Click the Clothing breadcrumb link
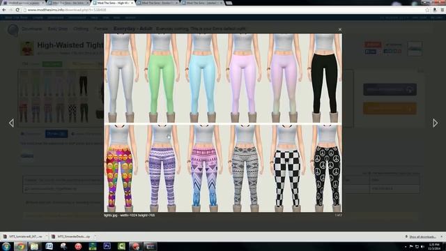Viewport: 446px width, 251px height. click(81, 29)
